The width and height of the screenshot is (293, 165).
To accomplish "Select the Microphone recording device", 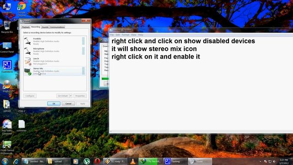I will coord(54,51).
